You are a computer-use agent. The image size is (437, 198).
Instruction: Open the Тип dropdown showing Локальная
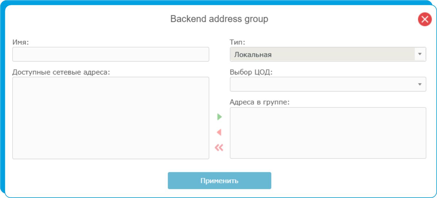coord(328,54)
